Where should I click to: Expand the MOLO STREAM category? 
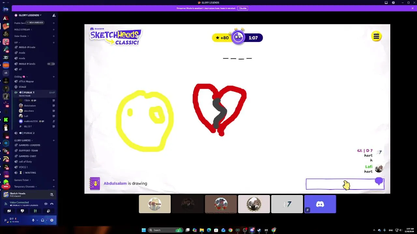[x=23, y=30]
